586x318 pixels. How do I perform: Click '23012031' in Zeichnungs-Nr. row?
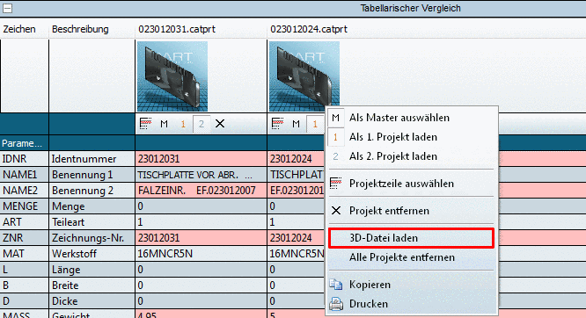point(201,238)
